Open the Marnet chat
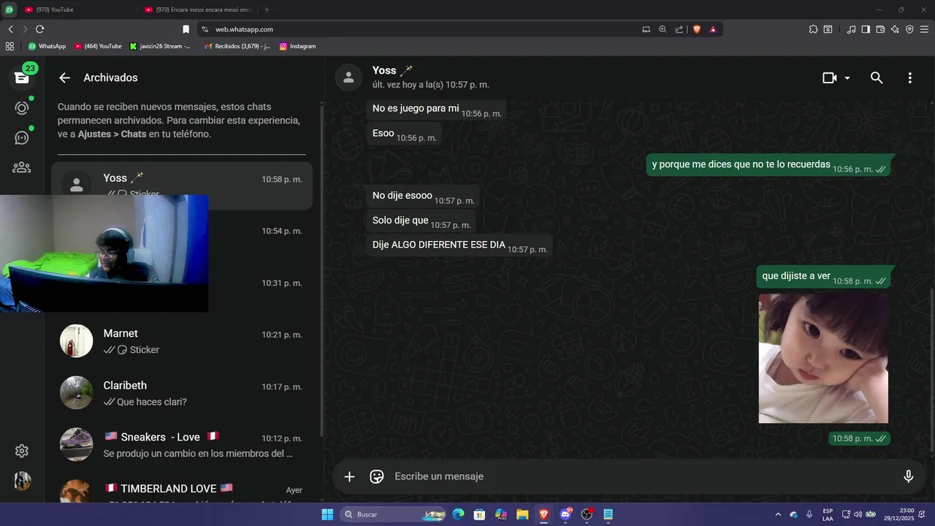 (x=182, y=341)
